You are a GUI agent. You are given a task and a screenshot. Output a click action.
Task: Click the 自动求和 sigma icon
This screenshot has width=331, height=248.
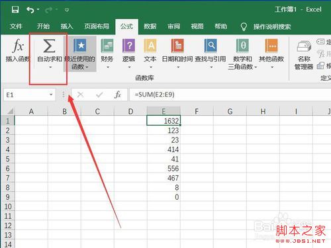[x=49, y=46]
